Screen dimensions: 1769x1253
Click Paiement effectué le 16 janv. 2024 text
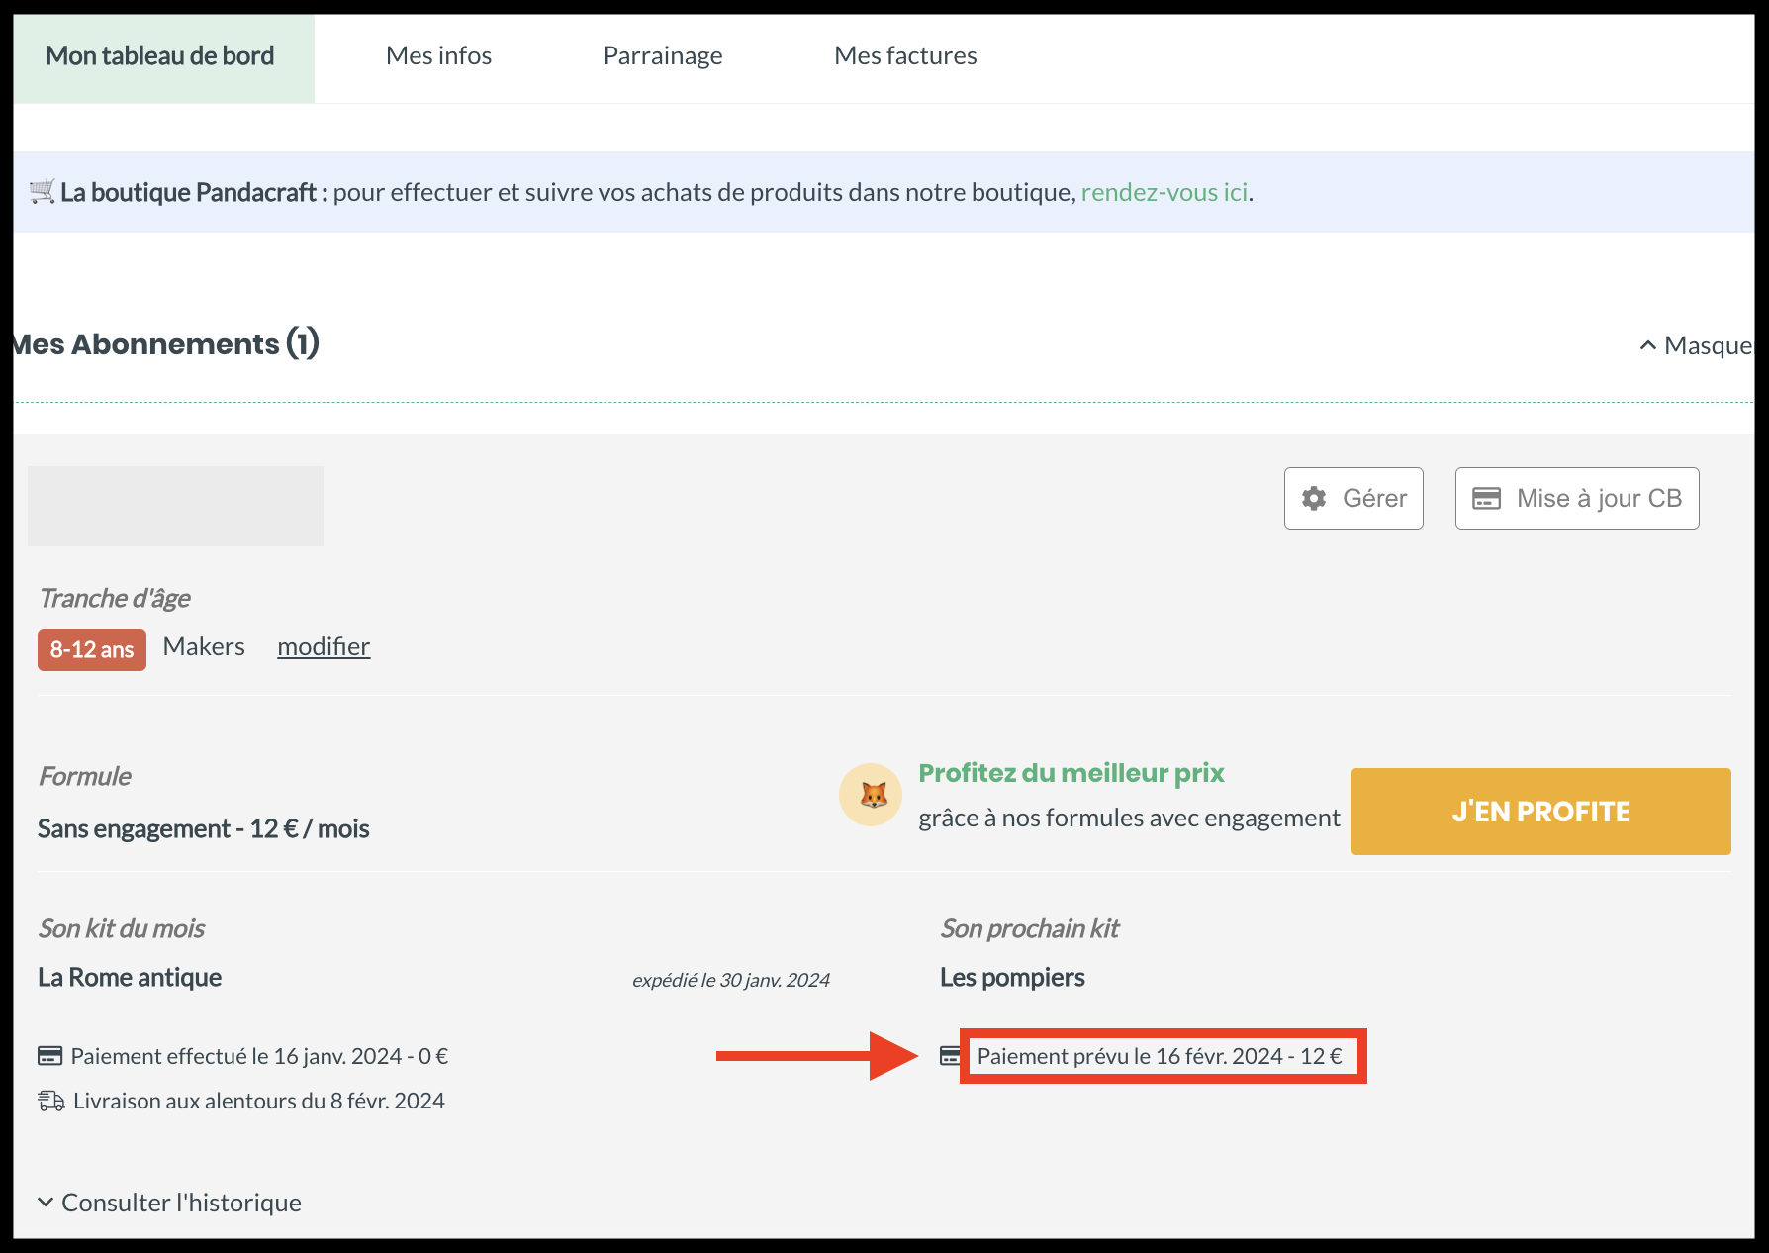pyautogui.click(x=259, y=1056)
